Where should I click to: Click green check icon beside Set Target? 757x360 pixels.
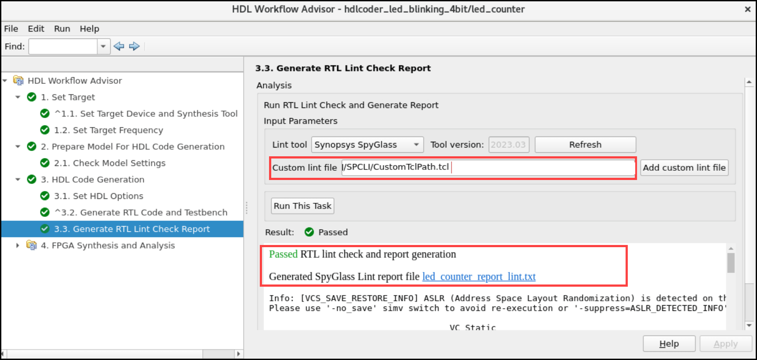point(32,97)
